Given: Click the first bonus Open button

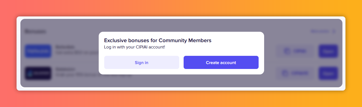Looking at the screenshot, I should pyautogui.click(x=328, y=51).
